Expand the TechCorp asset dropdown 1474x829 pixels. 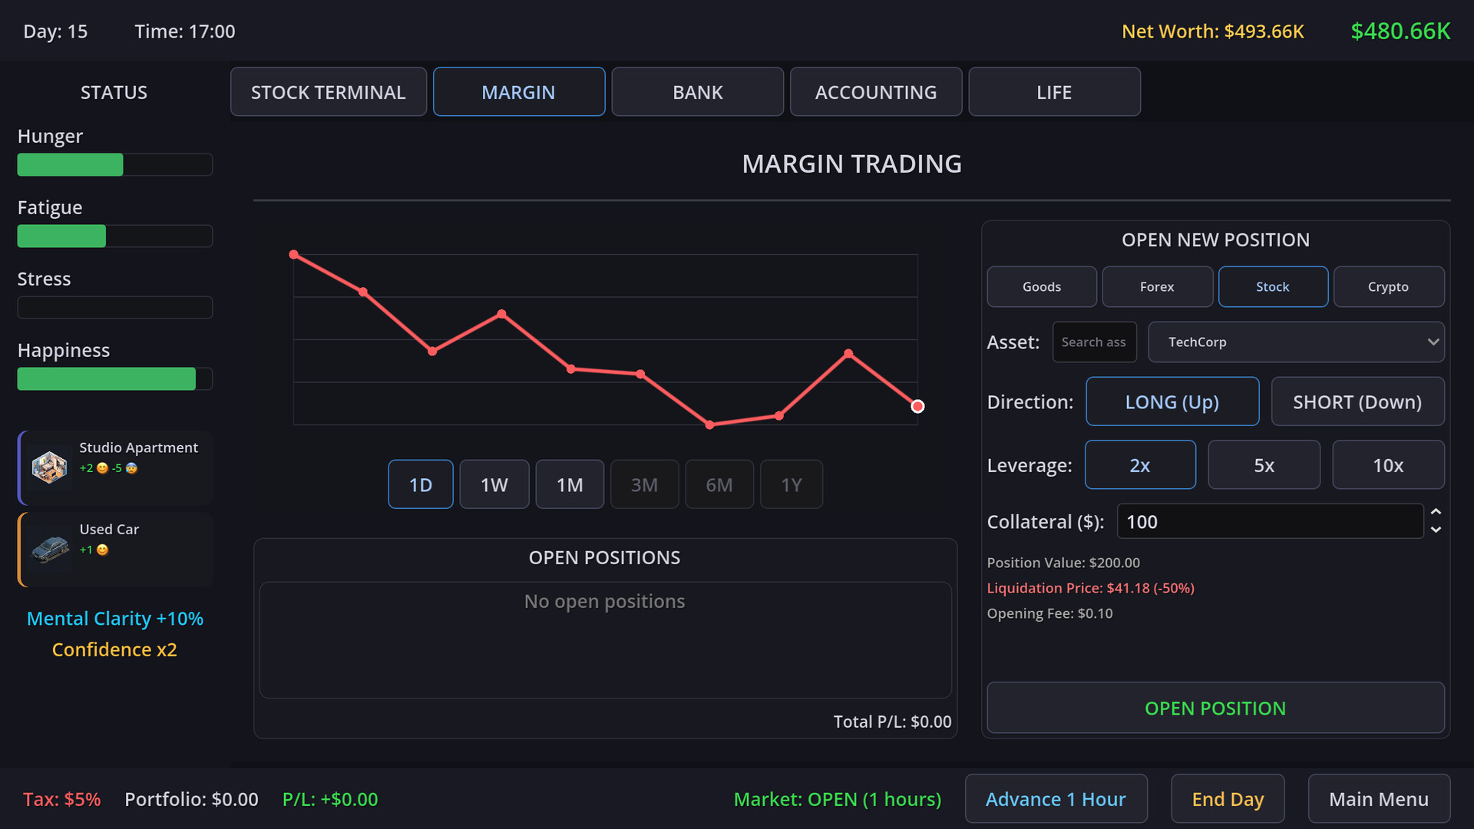coord(1296,342)
